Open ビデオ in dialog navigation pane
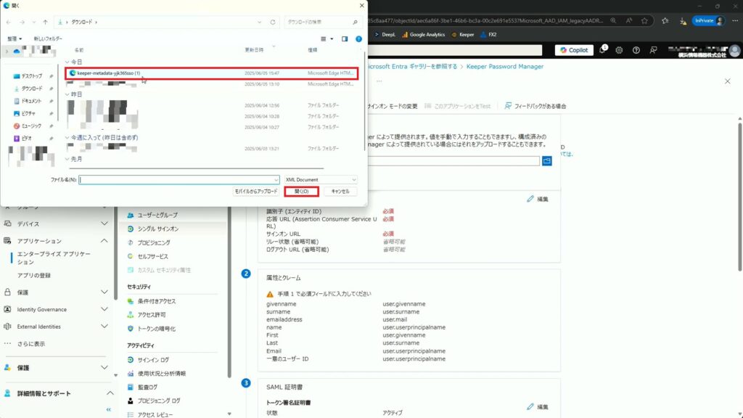743x418 pixels. [26, 139]
